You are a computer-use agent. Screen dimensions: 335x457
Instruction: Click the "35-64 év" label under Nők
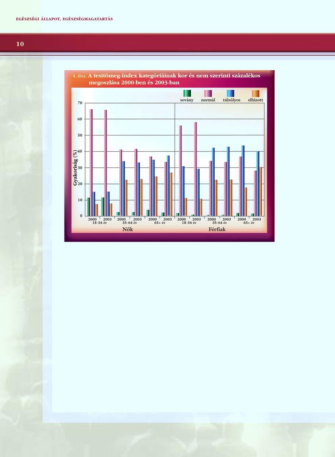click(129, 223)
